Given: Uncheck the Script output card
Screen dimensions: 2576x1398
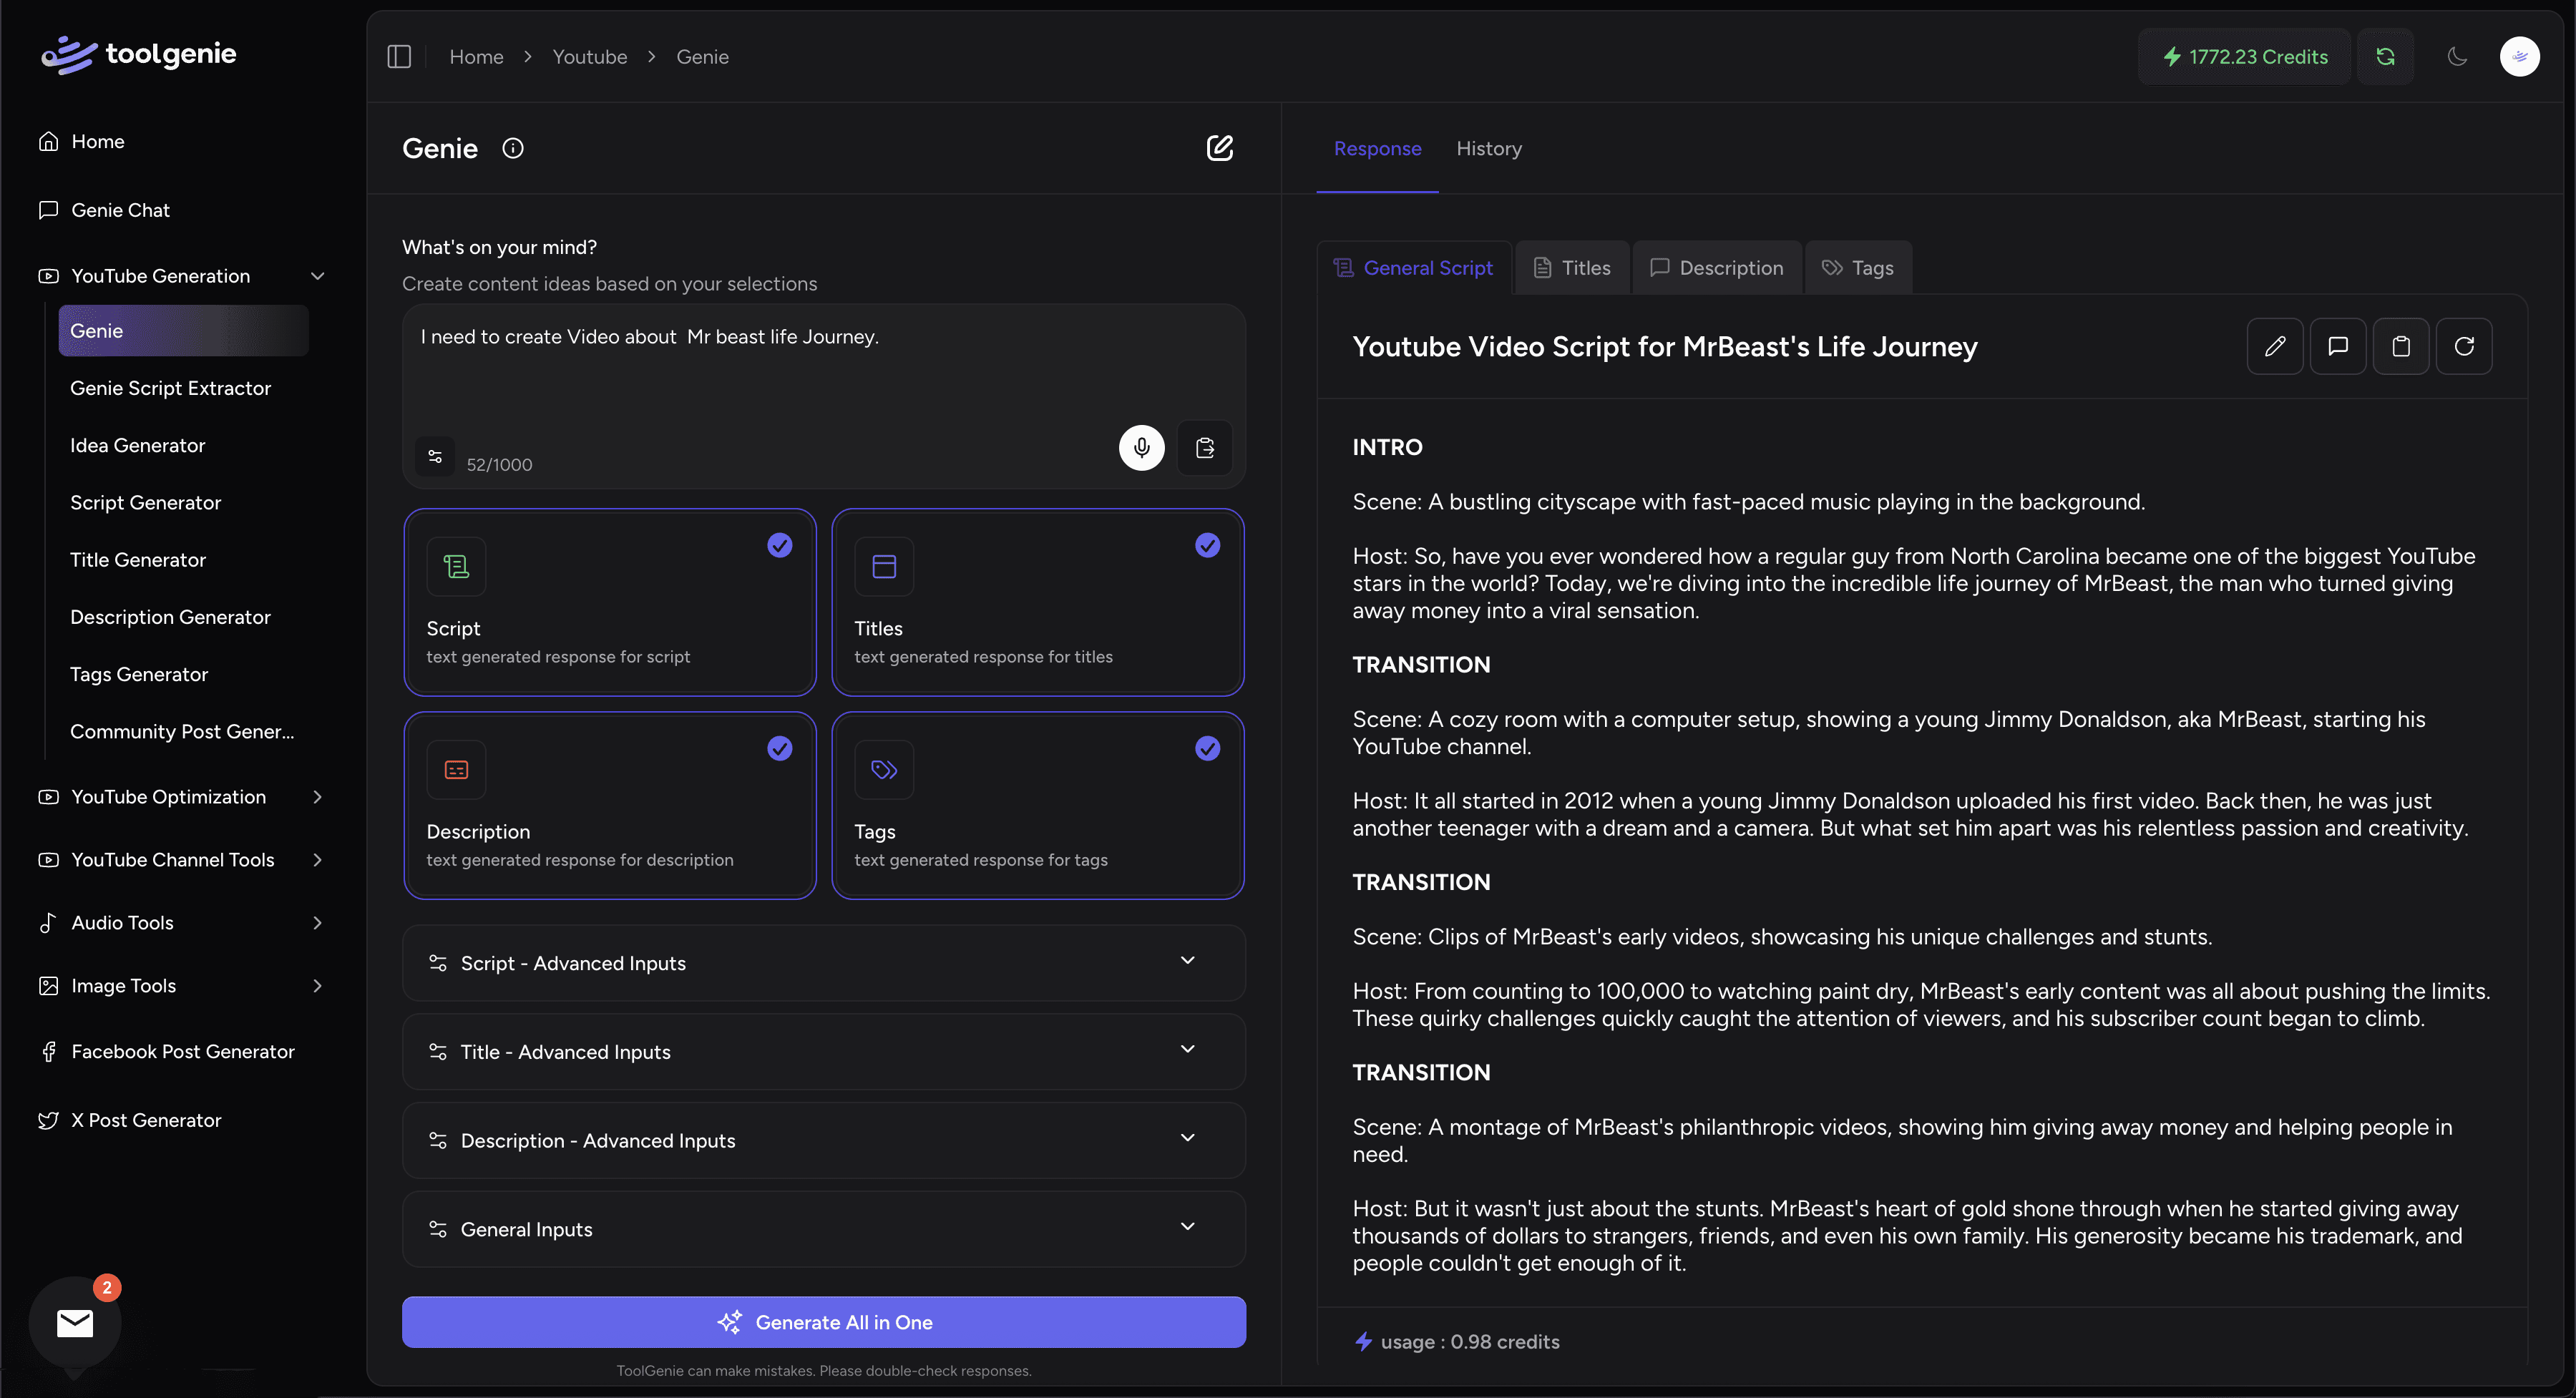Looking at the screenshot, I should (610, 602).
